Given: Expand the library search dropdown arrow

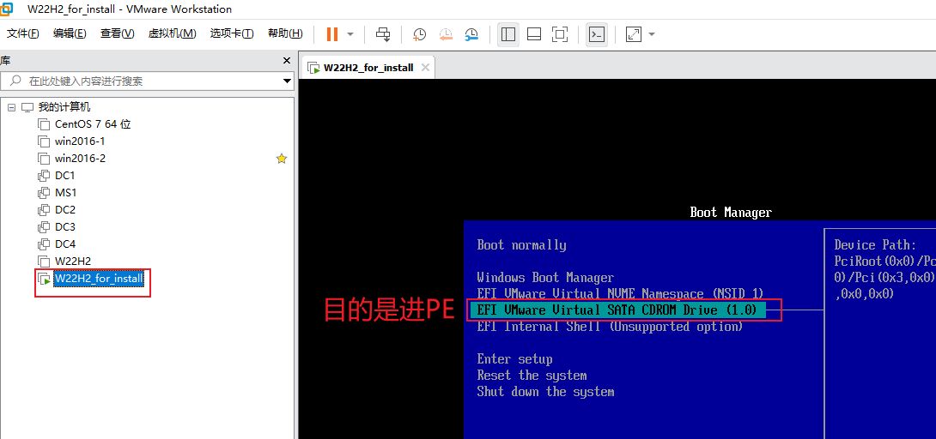Looking at the screenshot, I should point(287,81).
